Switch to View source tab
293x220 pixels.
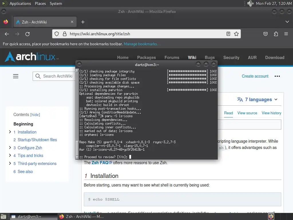pos(247,113)
